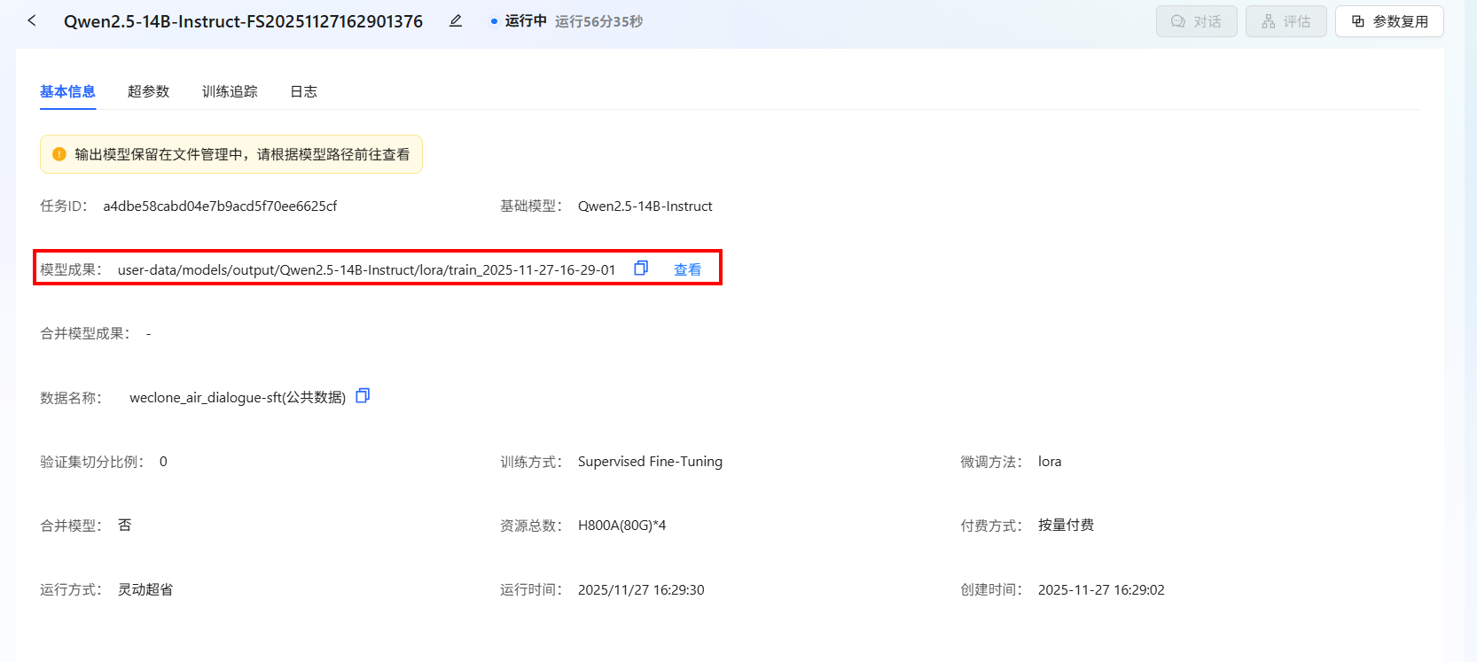1477x662 pixels.
Task: Click the orange warning icon in notice
Action: point(59,154)
